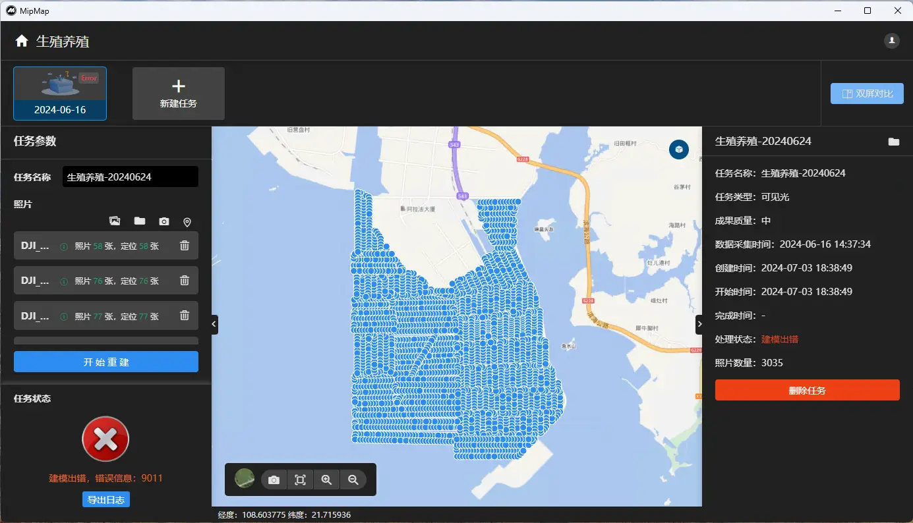This screenshot has height=523, width=913.
Task: Click the camera icon in the 照片 toolbar
Action: tap(163, 222)
